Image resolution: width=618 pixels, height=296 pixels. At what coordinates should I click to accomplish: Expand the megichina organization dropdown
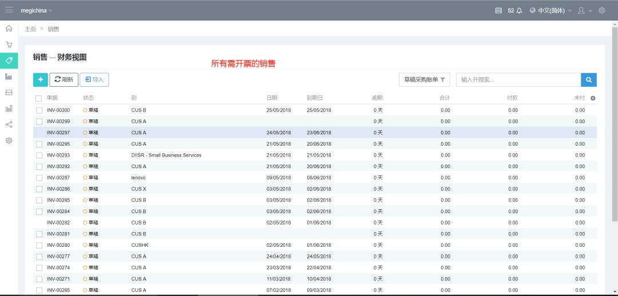pyautogui.click(x=36, y=10)
